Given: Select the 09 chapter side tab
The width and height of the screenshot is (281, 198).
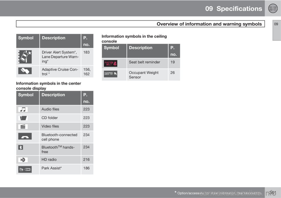Looking at the screenshot, I should pos(277,30).
